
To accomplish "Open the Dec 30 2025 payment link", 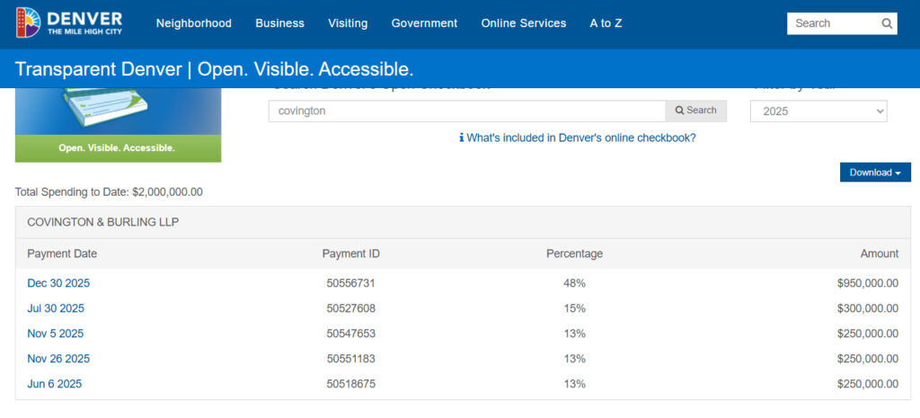I will coord(58,283).
